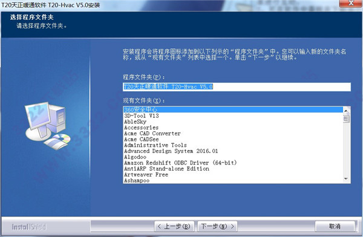Select Advanced Design System 2016.01
363x237 pixels.
[x=233, y=151]
